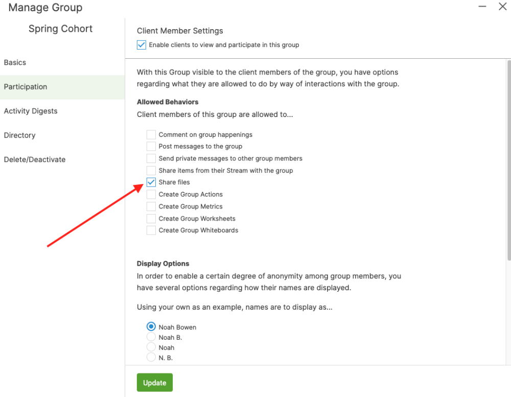This screenshot has width=511, height=397.
Task: Allow Send private messages to other members
Action: (151, 158)
